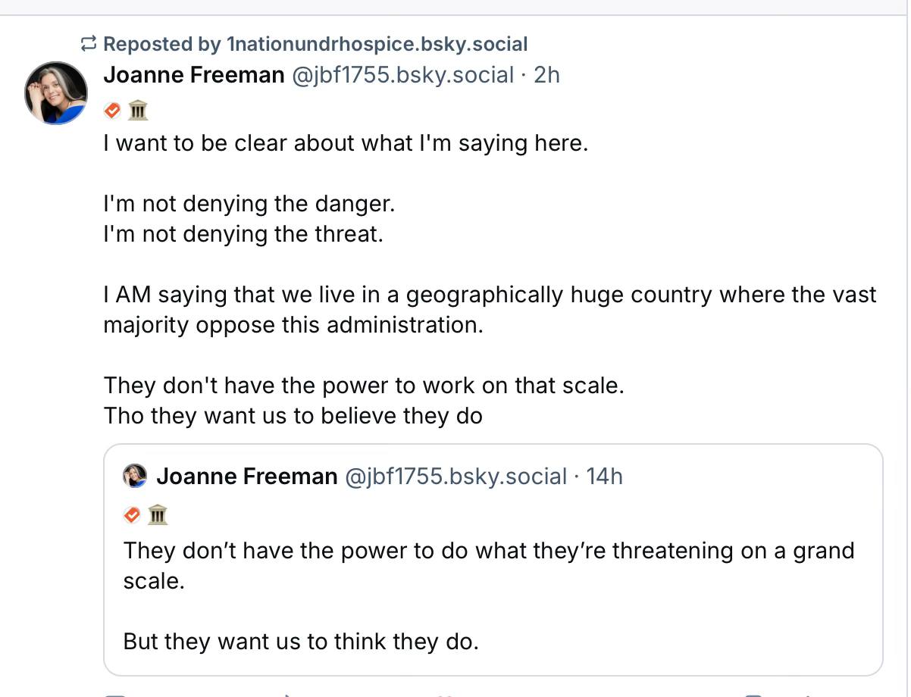Open the quoted post via its 14h timestamp

(x=604, y=477)
